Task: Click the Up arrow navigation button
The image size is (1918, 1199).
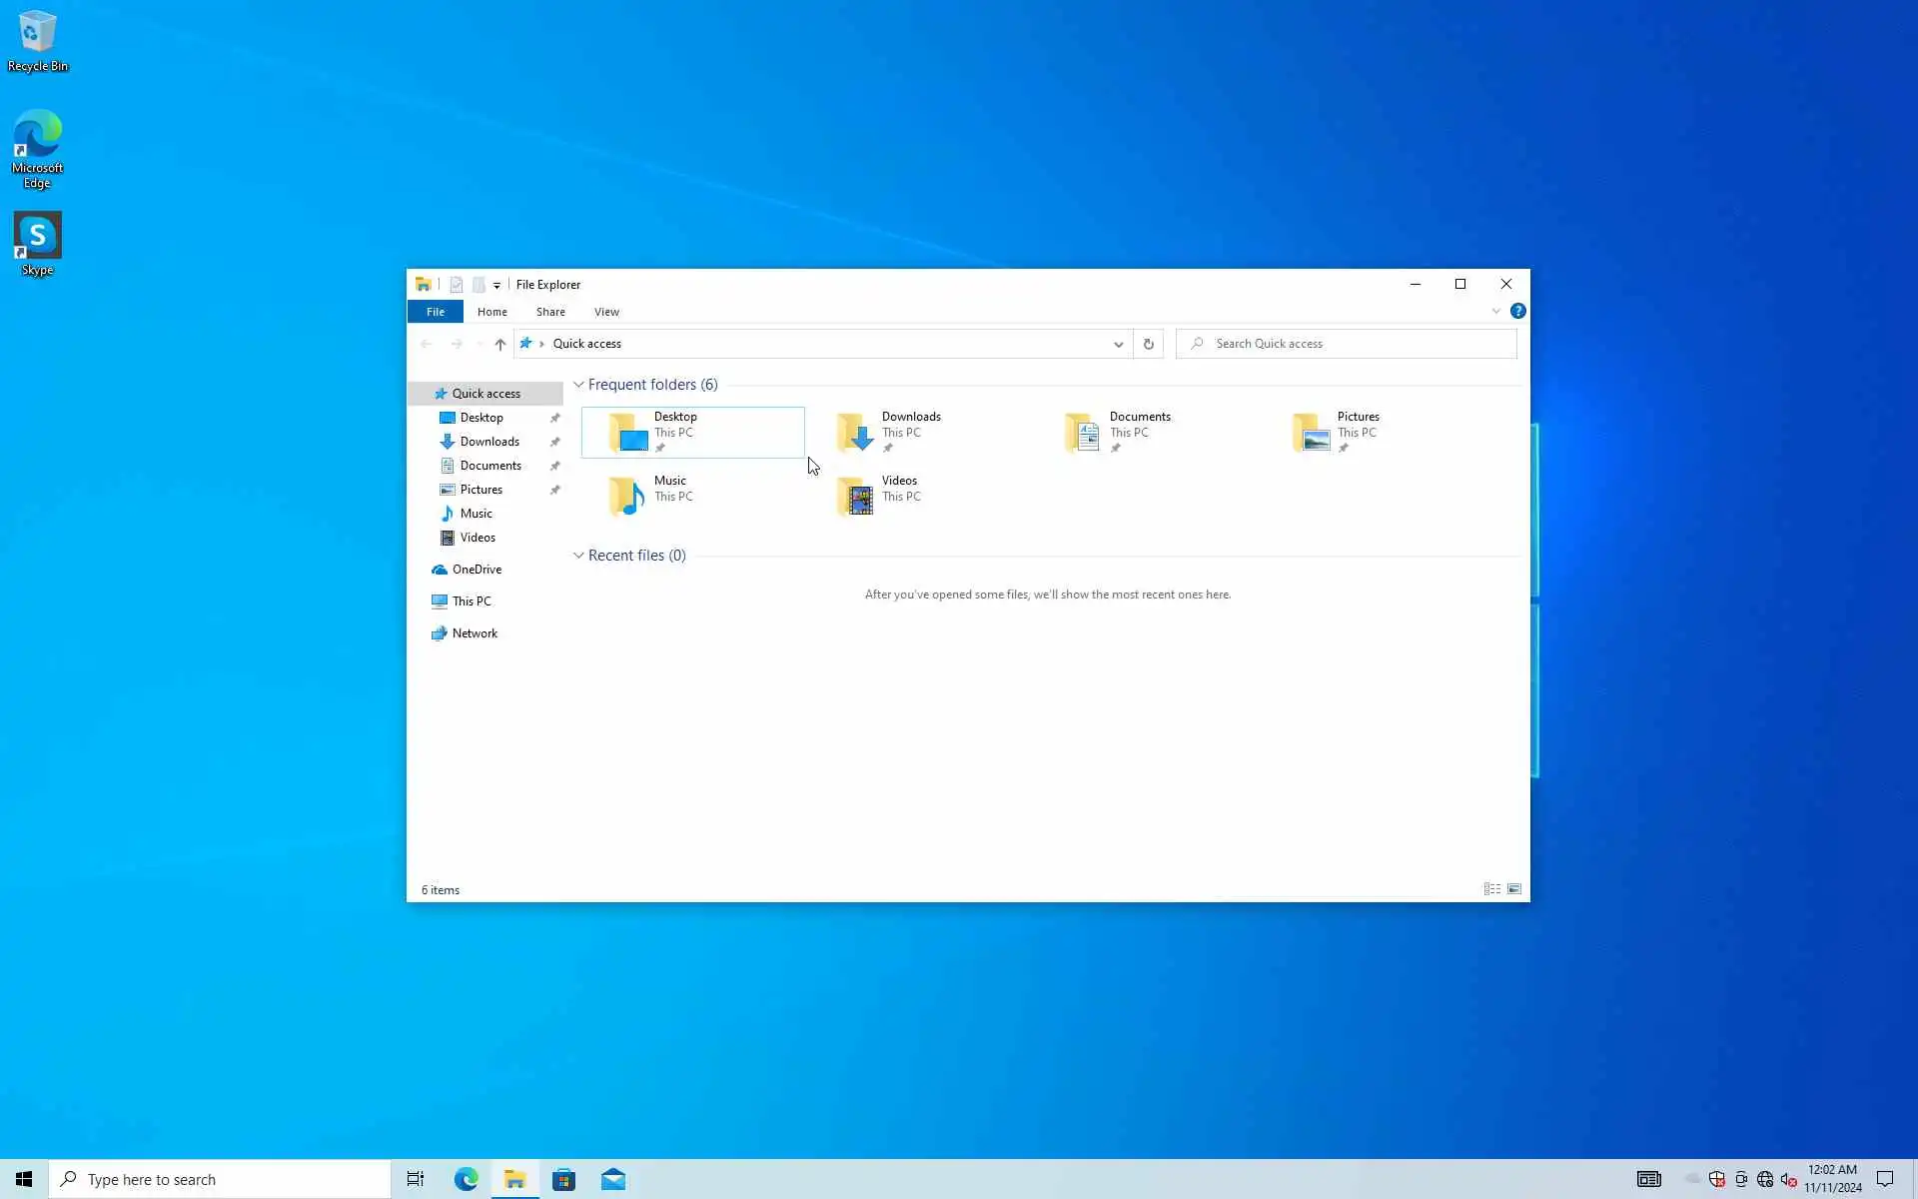Action: (x=499, y=344)
